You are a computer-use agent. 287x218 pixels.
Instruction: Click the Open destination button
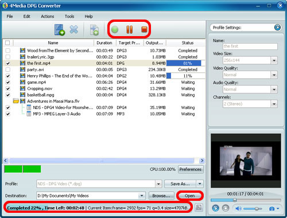pos(189,196)
